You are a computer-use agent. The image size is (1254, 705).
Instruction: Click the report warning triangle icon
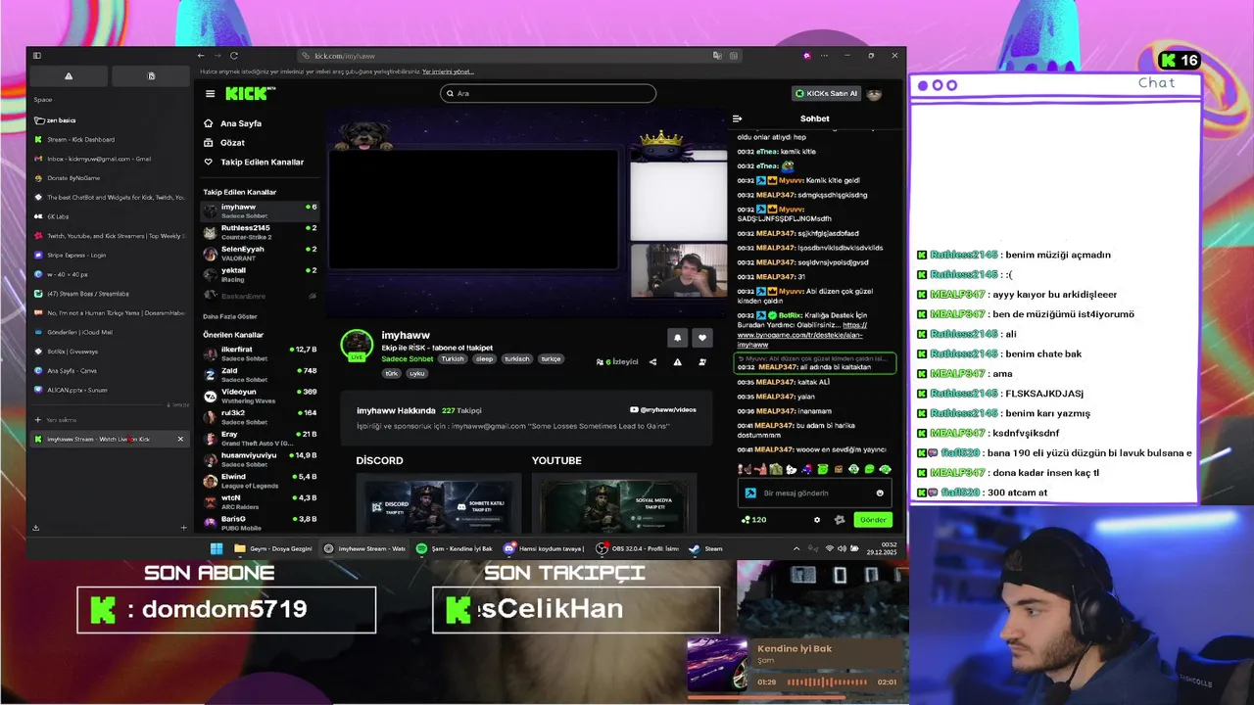coord(677,362)
